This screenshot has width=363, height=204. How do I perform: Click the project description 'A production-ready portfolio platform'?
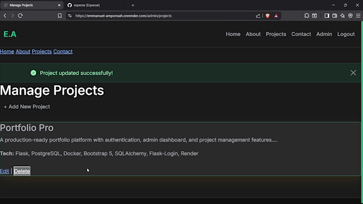pyautogui.click(x=139, y=140)
